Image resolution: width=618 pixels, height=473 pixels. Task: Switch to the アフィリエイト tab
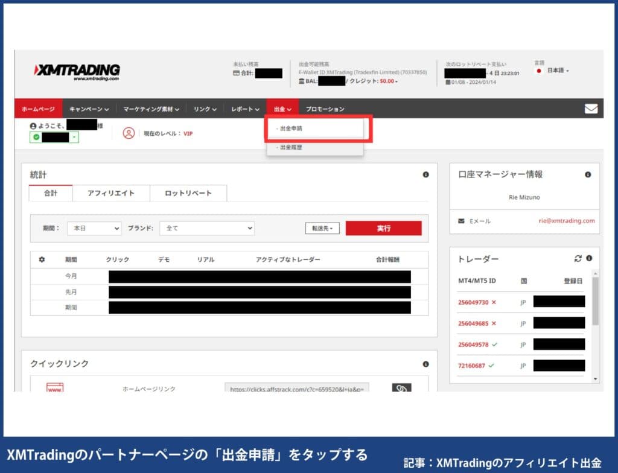(111, 193)
